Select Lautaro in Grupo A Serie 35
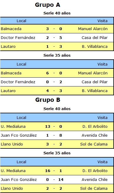This screenshot has width=114, height=193. [8, 91]
